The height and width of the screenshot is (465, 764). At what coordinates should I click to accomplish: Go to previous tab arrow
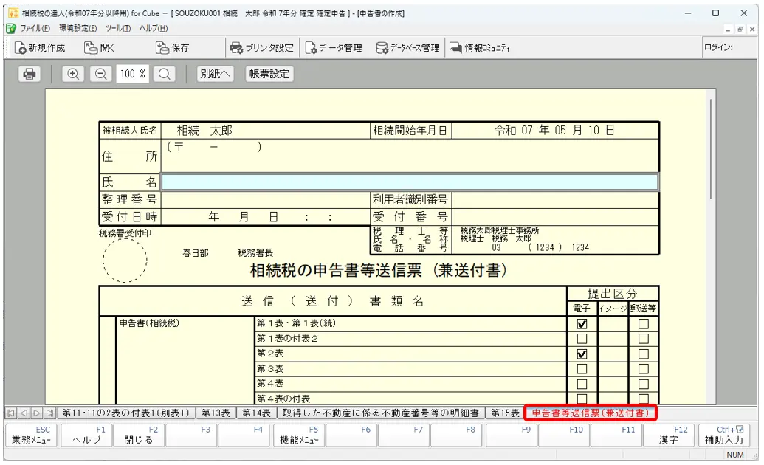24,413
